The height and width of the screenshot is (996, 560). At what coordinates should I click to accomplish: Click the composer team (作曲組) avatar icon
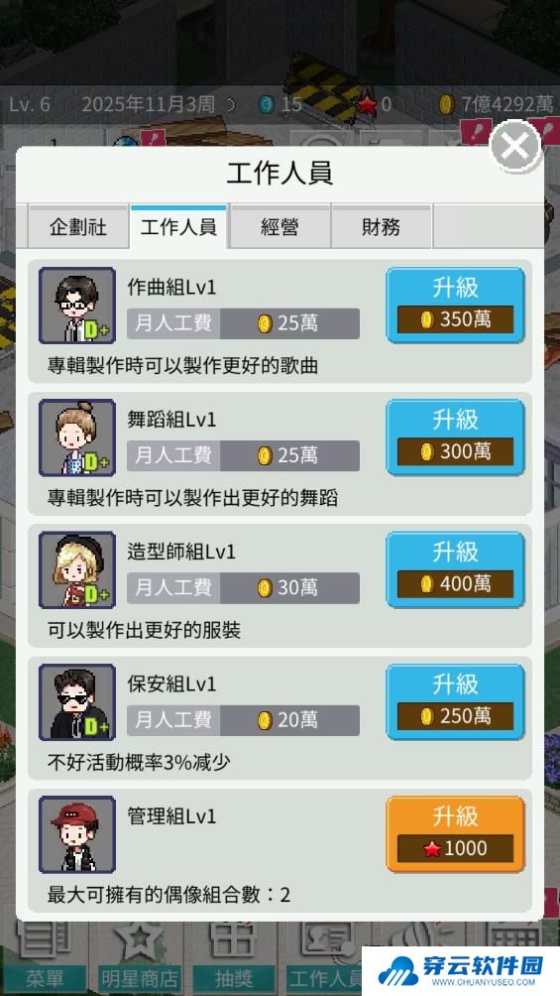[77, 306]
